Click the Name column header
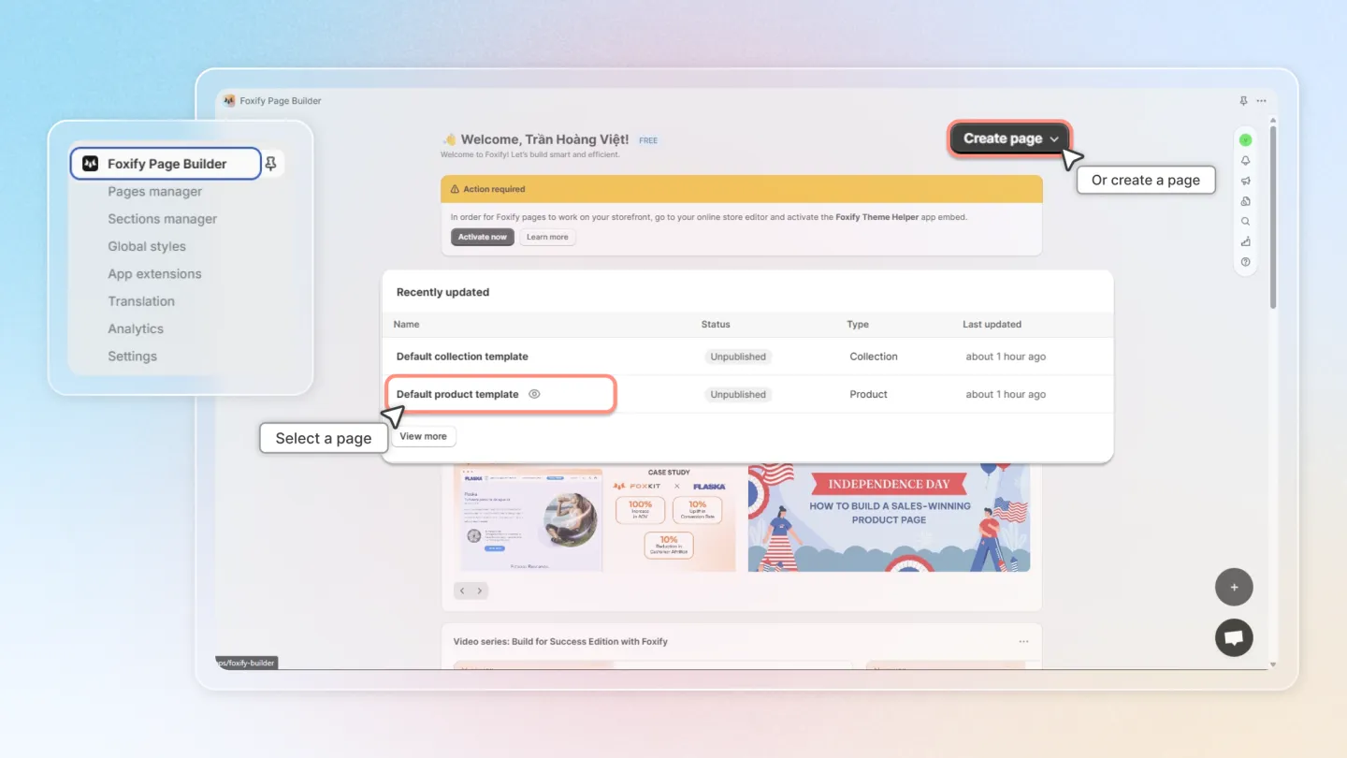Viewport: 1347px width, 758px height. [406, 325]
